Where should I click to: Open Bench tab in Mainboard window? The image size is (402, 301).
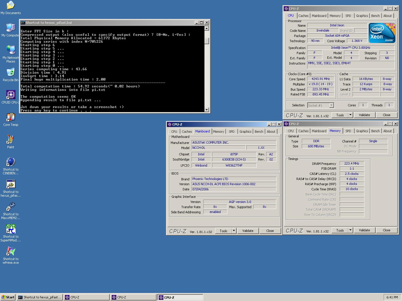coord(259,132)
